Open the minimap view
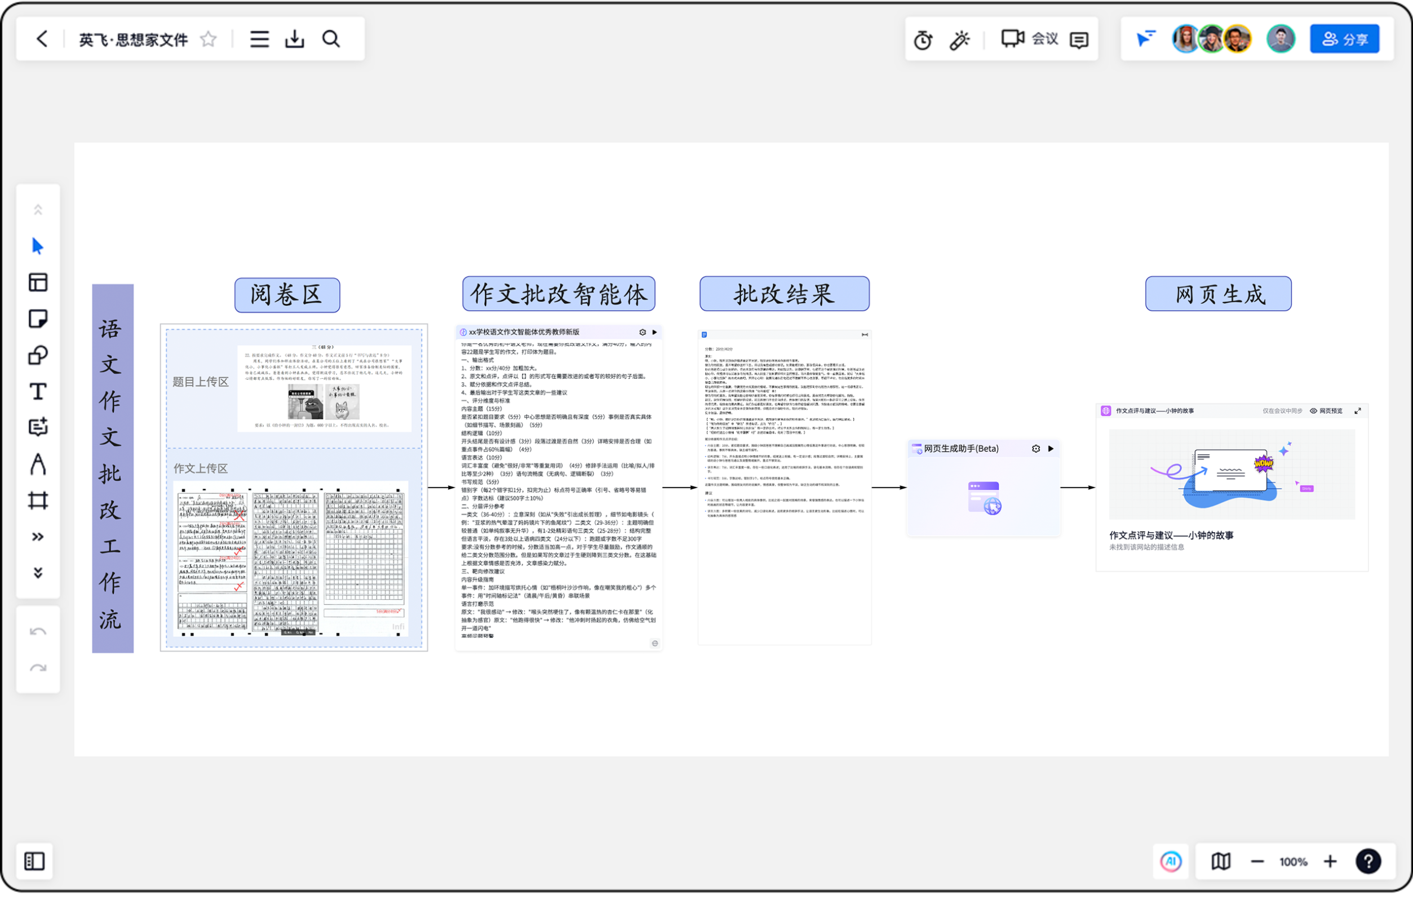Image resolution: width=1413 pixels, height=899 pixels. 1221,861
